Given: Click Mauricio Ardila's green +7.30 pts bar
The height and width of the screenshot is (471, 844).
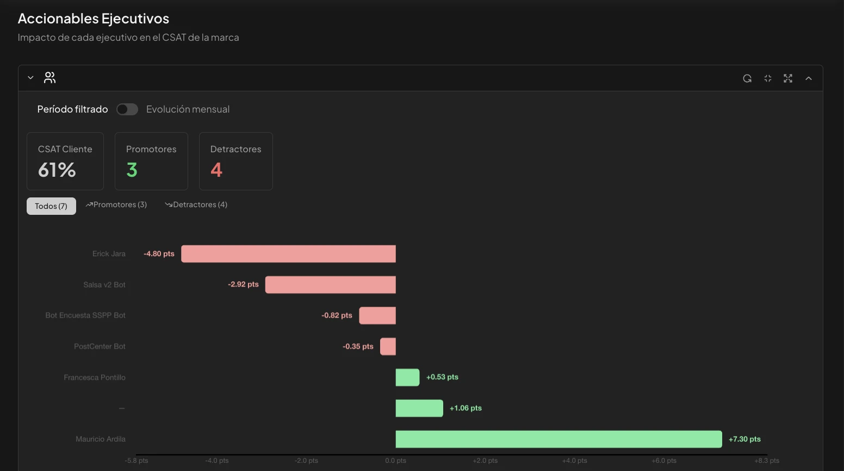Looking at the screenshot, I should coord(558,439).
